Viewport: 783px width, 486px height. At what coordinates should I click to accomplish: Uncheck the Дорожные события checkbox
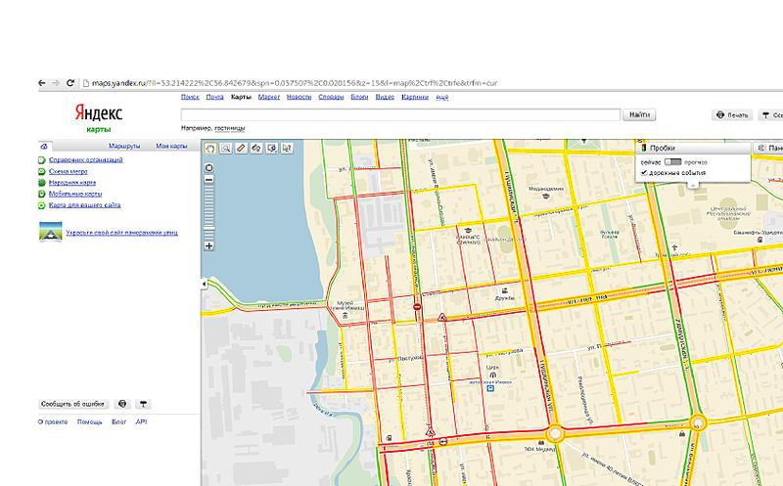(643, 173)
